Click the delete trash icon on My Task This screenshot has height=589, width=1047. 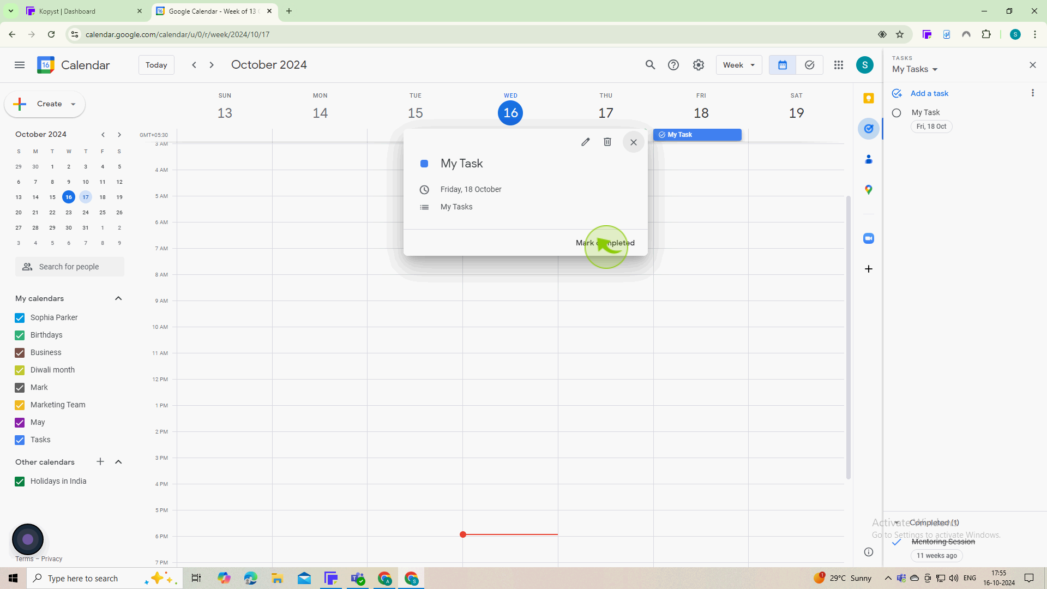coord(607,142)
